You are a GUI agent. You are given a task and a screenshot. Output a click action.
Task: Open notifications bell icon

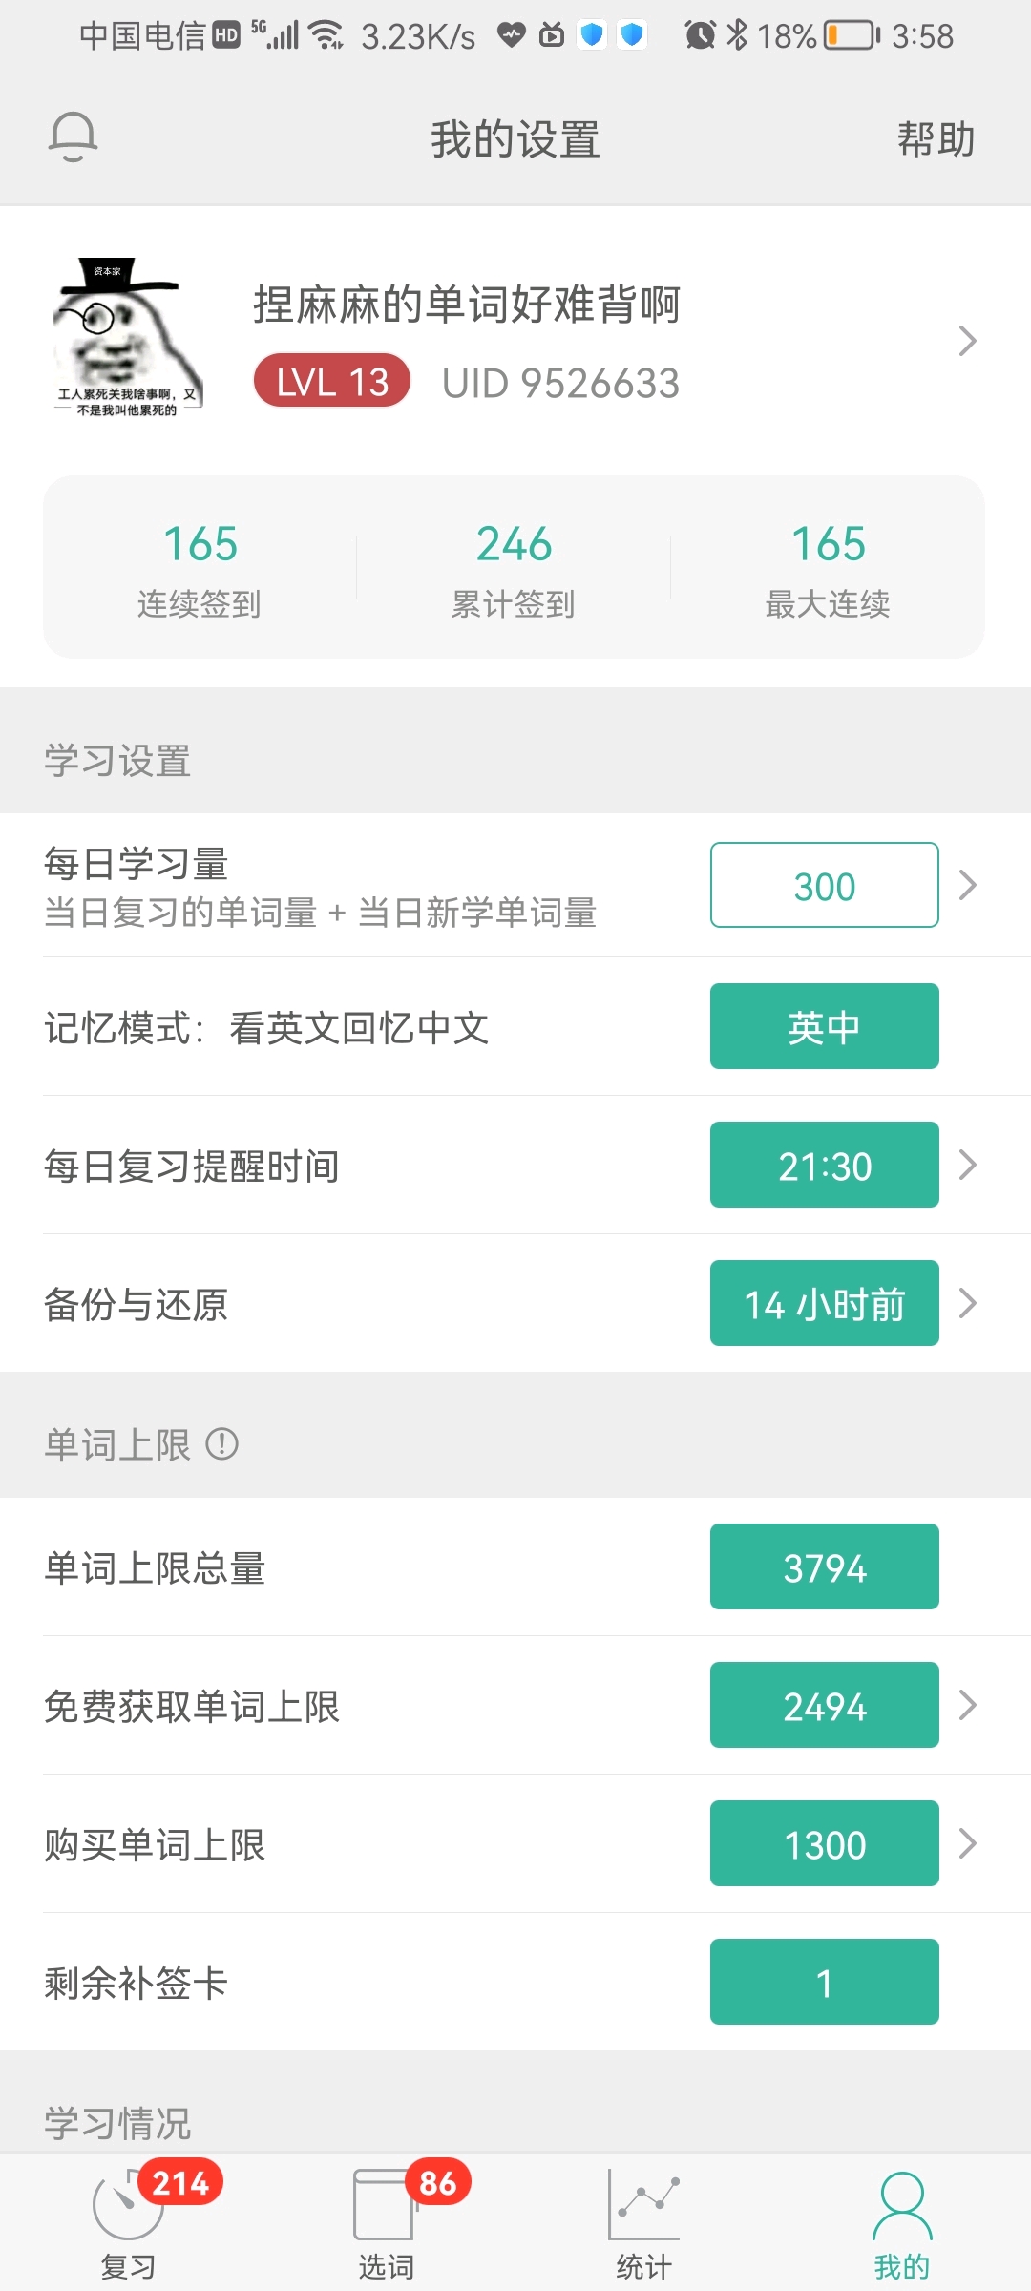pos(73,137)
